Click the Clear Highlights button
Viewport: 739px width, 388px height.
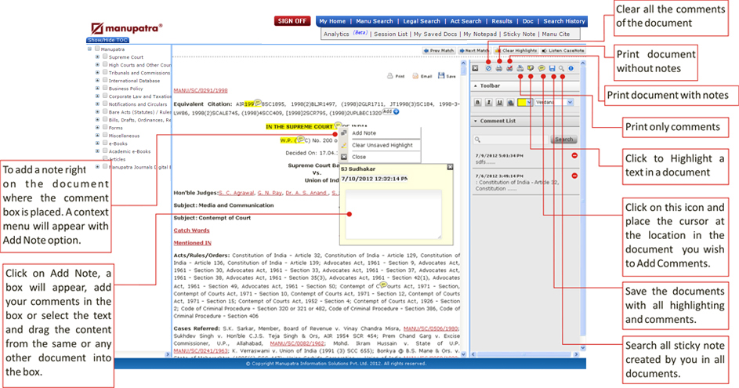pos(516,50)
